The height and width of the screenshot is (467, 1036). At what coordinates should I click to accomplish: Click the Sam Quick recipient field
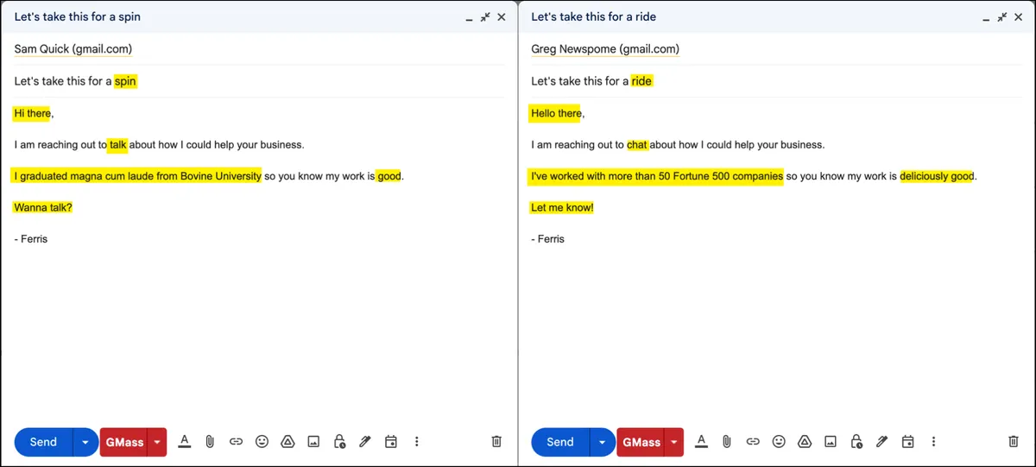pyautogui.click(x=259, y=49)
